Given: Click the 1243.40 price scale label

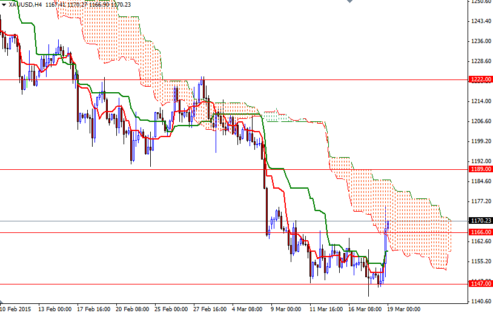Looking at the screenshot, I should 481,21.
